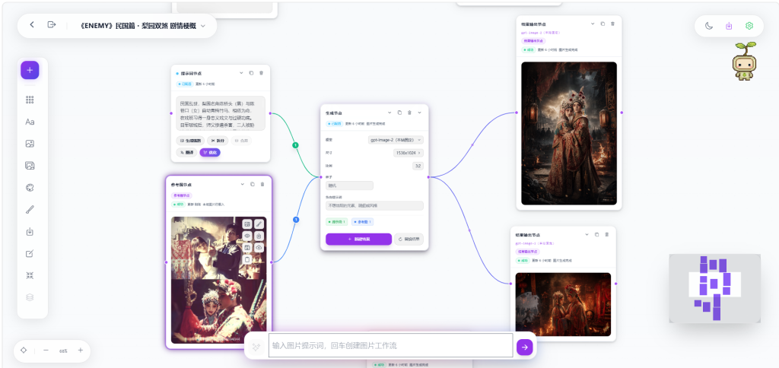Delete the prompt node via trash icon

pos(262,73)
